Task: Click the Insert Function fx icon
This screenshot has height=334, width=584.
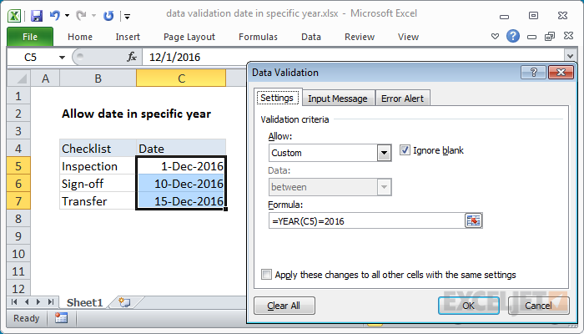Action: click(x=132, y=57)
